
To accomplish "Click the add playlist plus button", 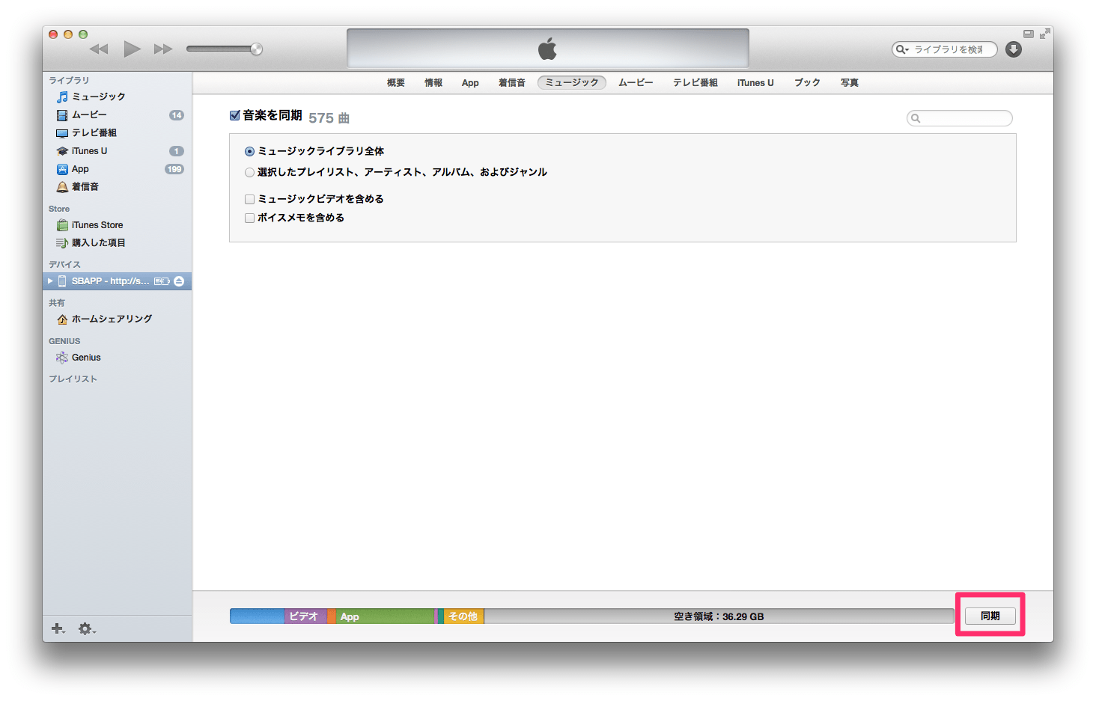I will point(58,628).
